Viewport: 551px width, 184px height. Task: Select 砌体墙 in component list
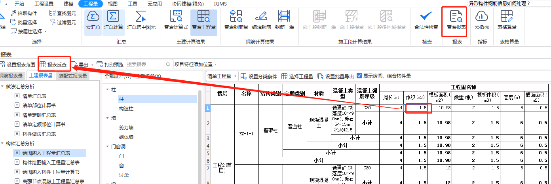click(x=127, y=137)
